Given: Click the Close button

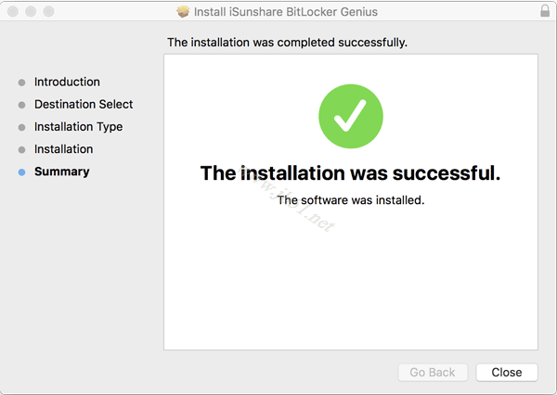Looking at the screenshot, I should point(506,372).
